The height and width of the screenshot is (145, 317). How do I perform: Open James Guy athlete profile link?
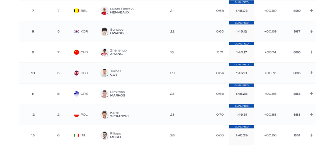click(x=116, y=73)
